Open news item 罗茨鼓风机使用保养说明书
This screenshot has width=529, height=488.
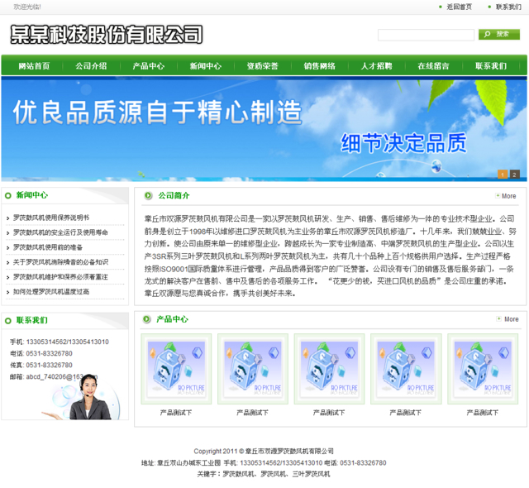click(x=51, y=218)
